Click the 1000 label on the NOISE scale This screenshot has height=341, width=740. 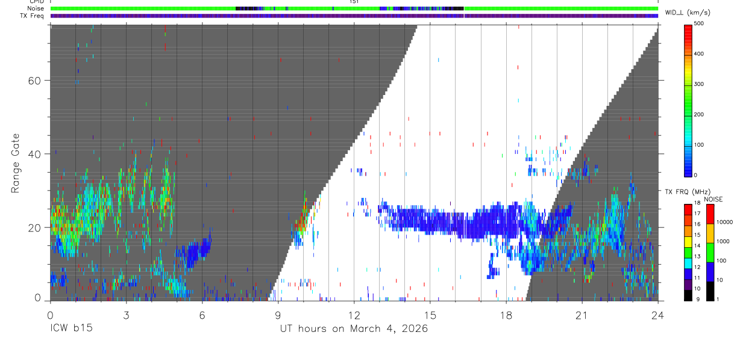pyautogui.click(x=723, y=241)
